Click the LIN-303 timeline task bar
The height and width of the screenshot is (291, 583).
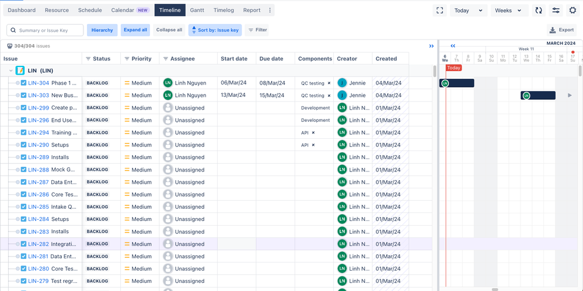(538, 96)
